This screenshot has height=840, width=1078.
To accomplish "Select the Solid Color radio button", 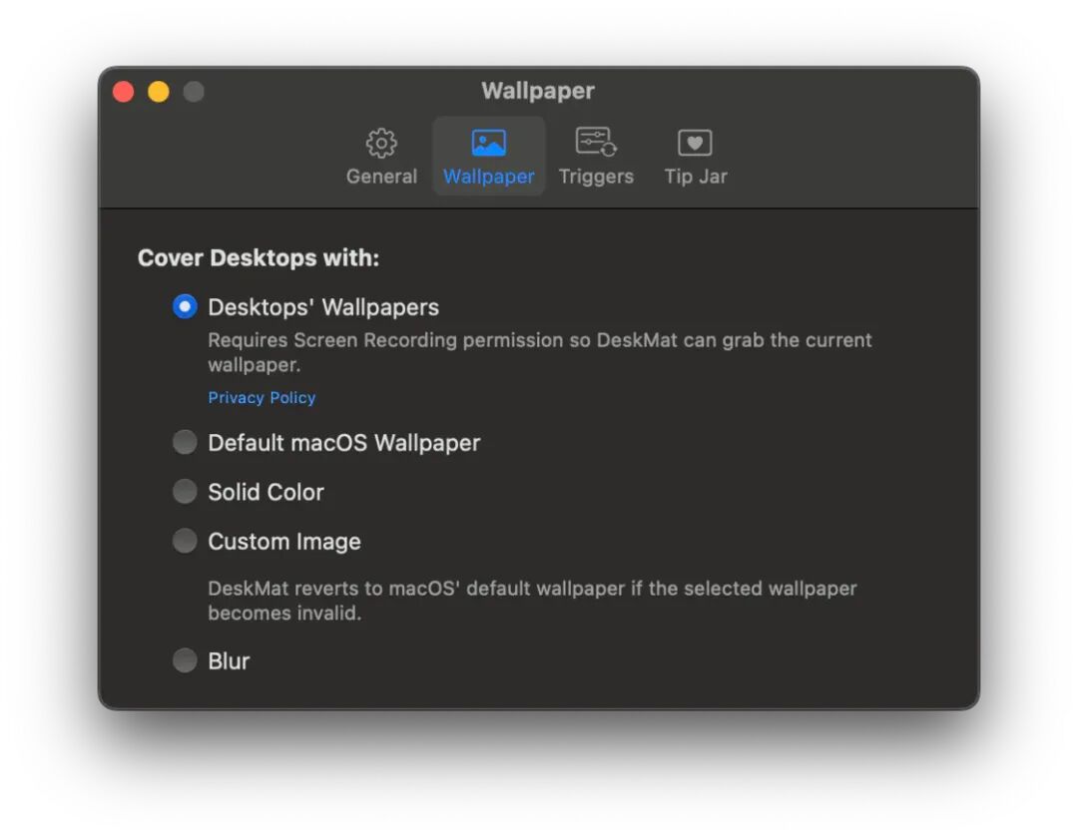I will point(185,492).
